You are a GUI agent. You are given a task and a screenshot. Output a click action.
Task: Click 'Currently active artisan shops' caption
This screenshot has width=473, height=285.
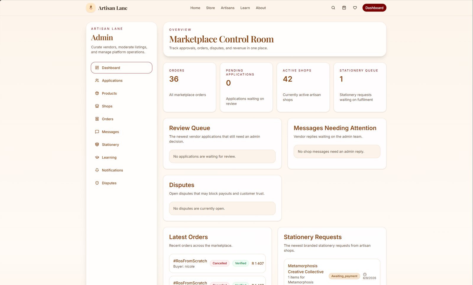pyautogui.click(x=302, y=97)
